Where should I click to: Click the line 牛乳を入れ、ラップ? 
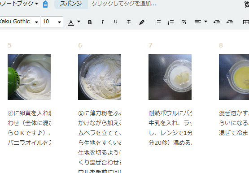pyautogui.click(x=170, y=123)
